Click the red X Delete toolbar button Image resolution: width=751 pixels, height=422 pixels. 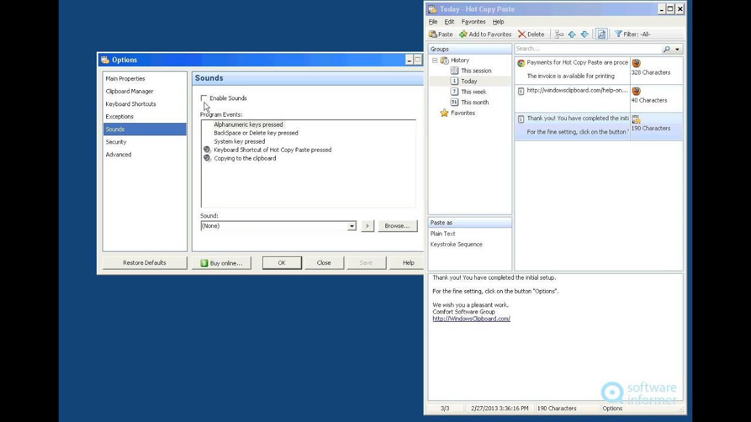pos(531,34)
